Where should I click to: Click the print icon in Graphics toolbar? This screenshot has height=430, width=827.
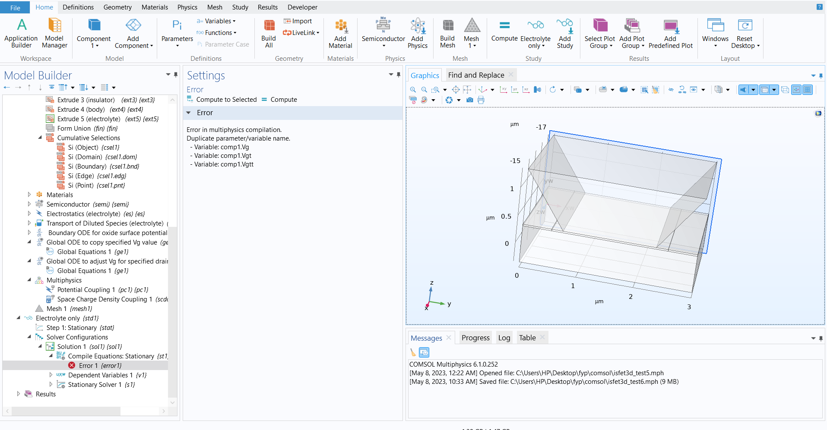[x=481, y=100]
